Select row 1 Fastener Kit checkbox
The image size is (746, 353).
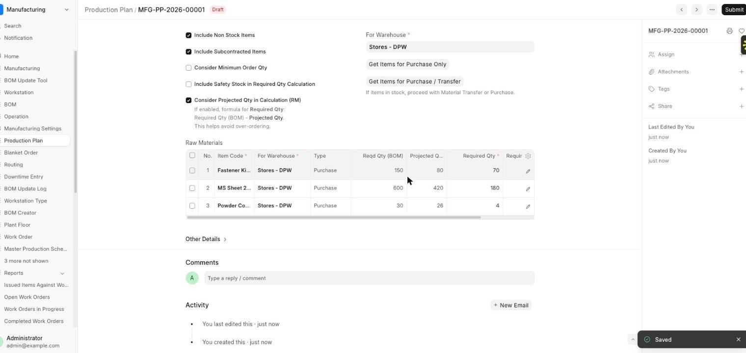click(x=192, y=170)
